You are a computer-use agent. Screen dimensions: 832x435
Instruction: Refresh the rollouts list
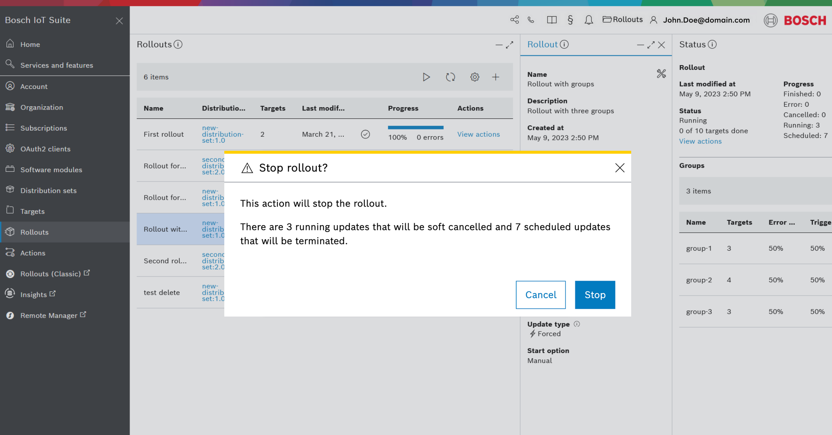450,77
